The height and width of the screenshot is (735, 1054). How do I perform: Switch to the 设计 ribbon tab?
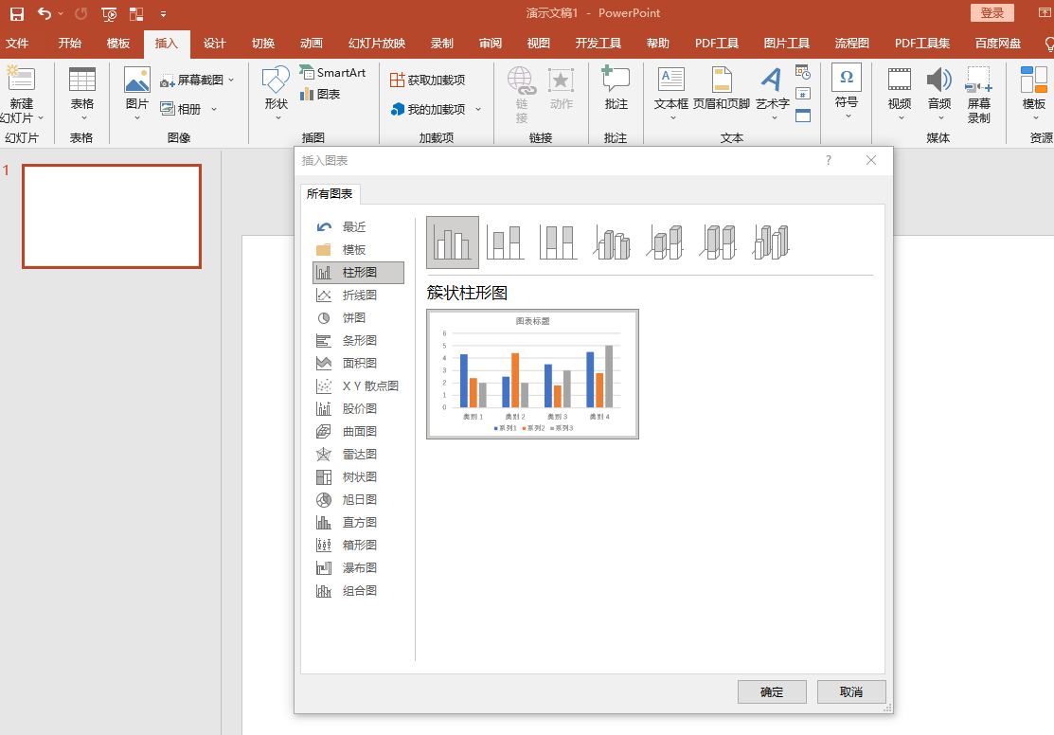pyautogui.click(x=214, y=44)
